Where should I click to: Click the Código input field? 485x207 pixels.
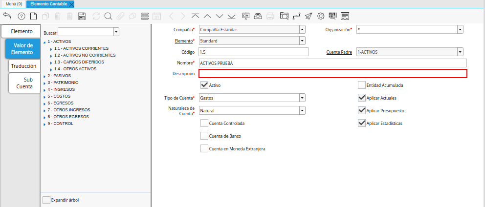tap(253, 52)
